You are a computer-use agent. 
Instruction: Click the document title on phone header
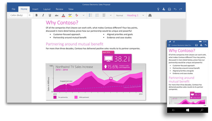pyautogui.click(x=181, y=45)
